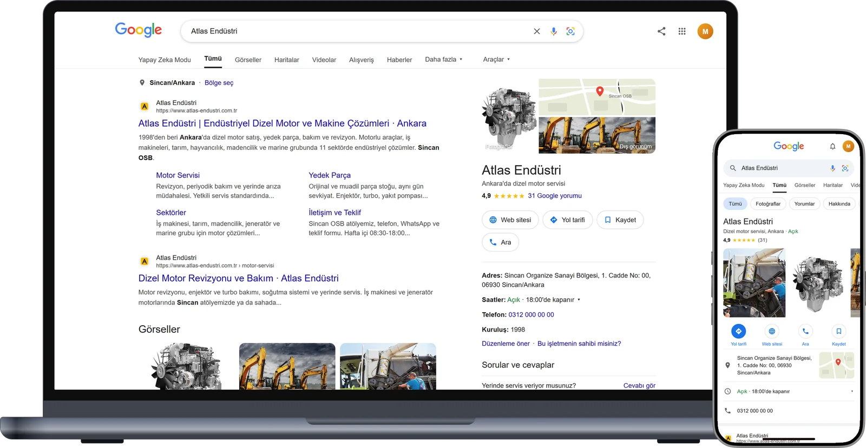Tap the Hakkında chip on the phone
Viewport: 866px width, 448px height.
pos(839,204)
